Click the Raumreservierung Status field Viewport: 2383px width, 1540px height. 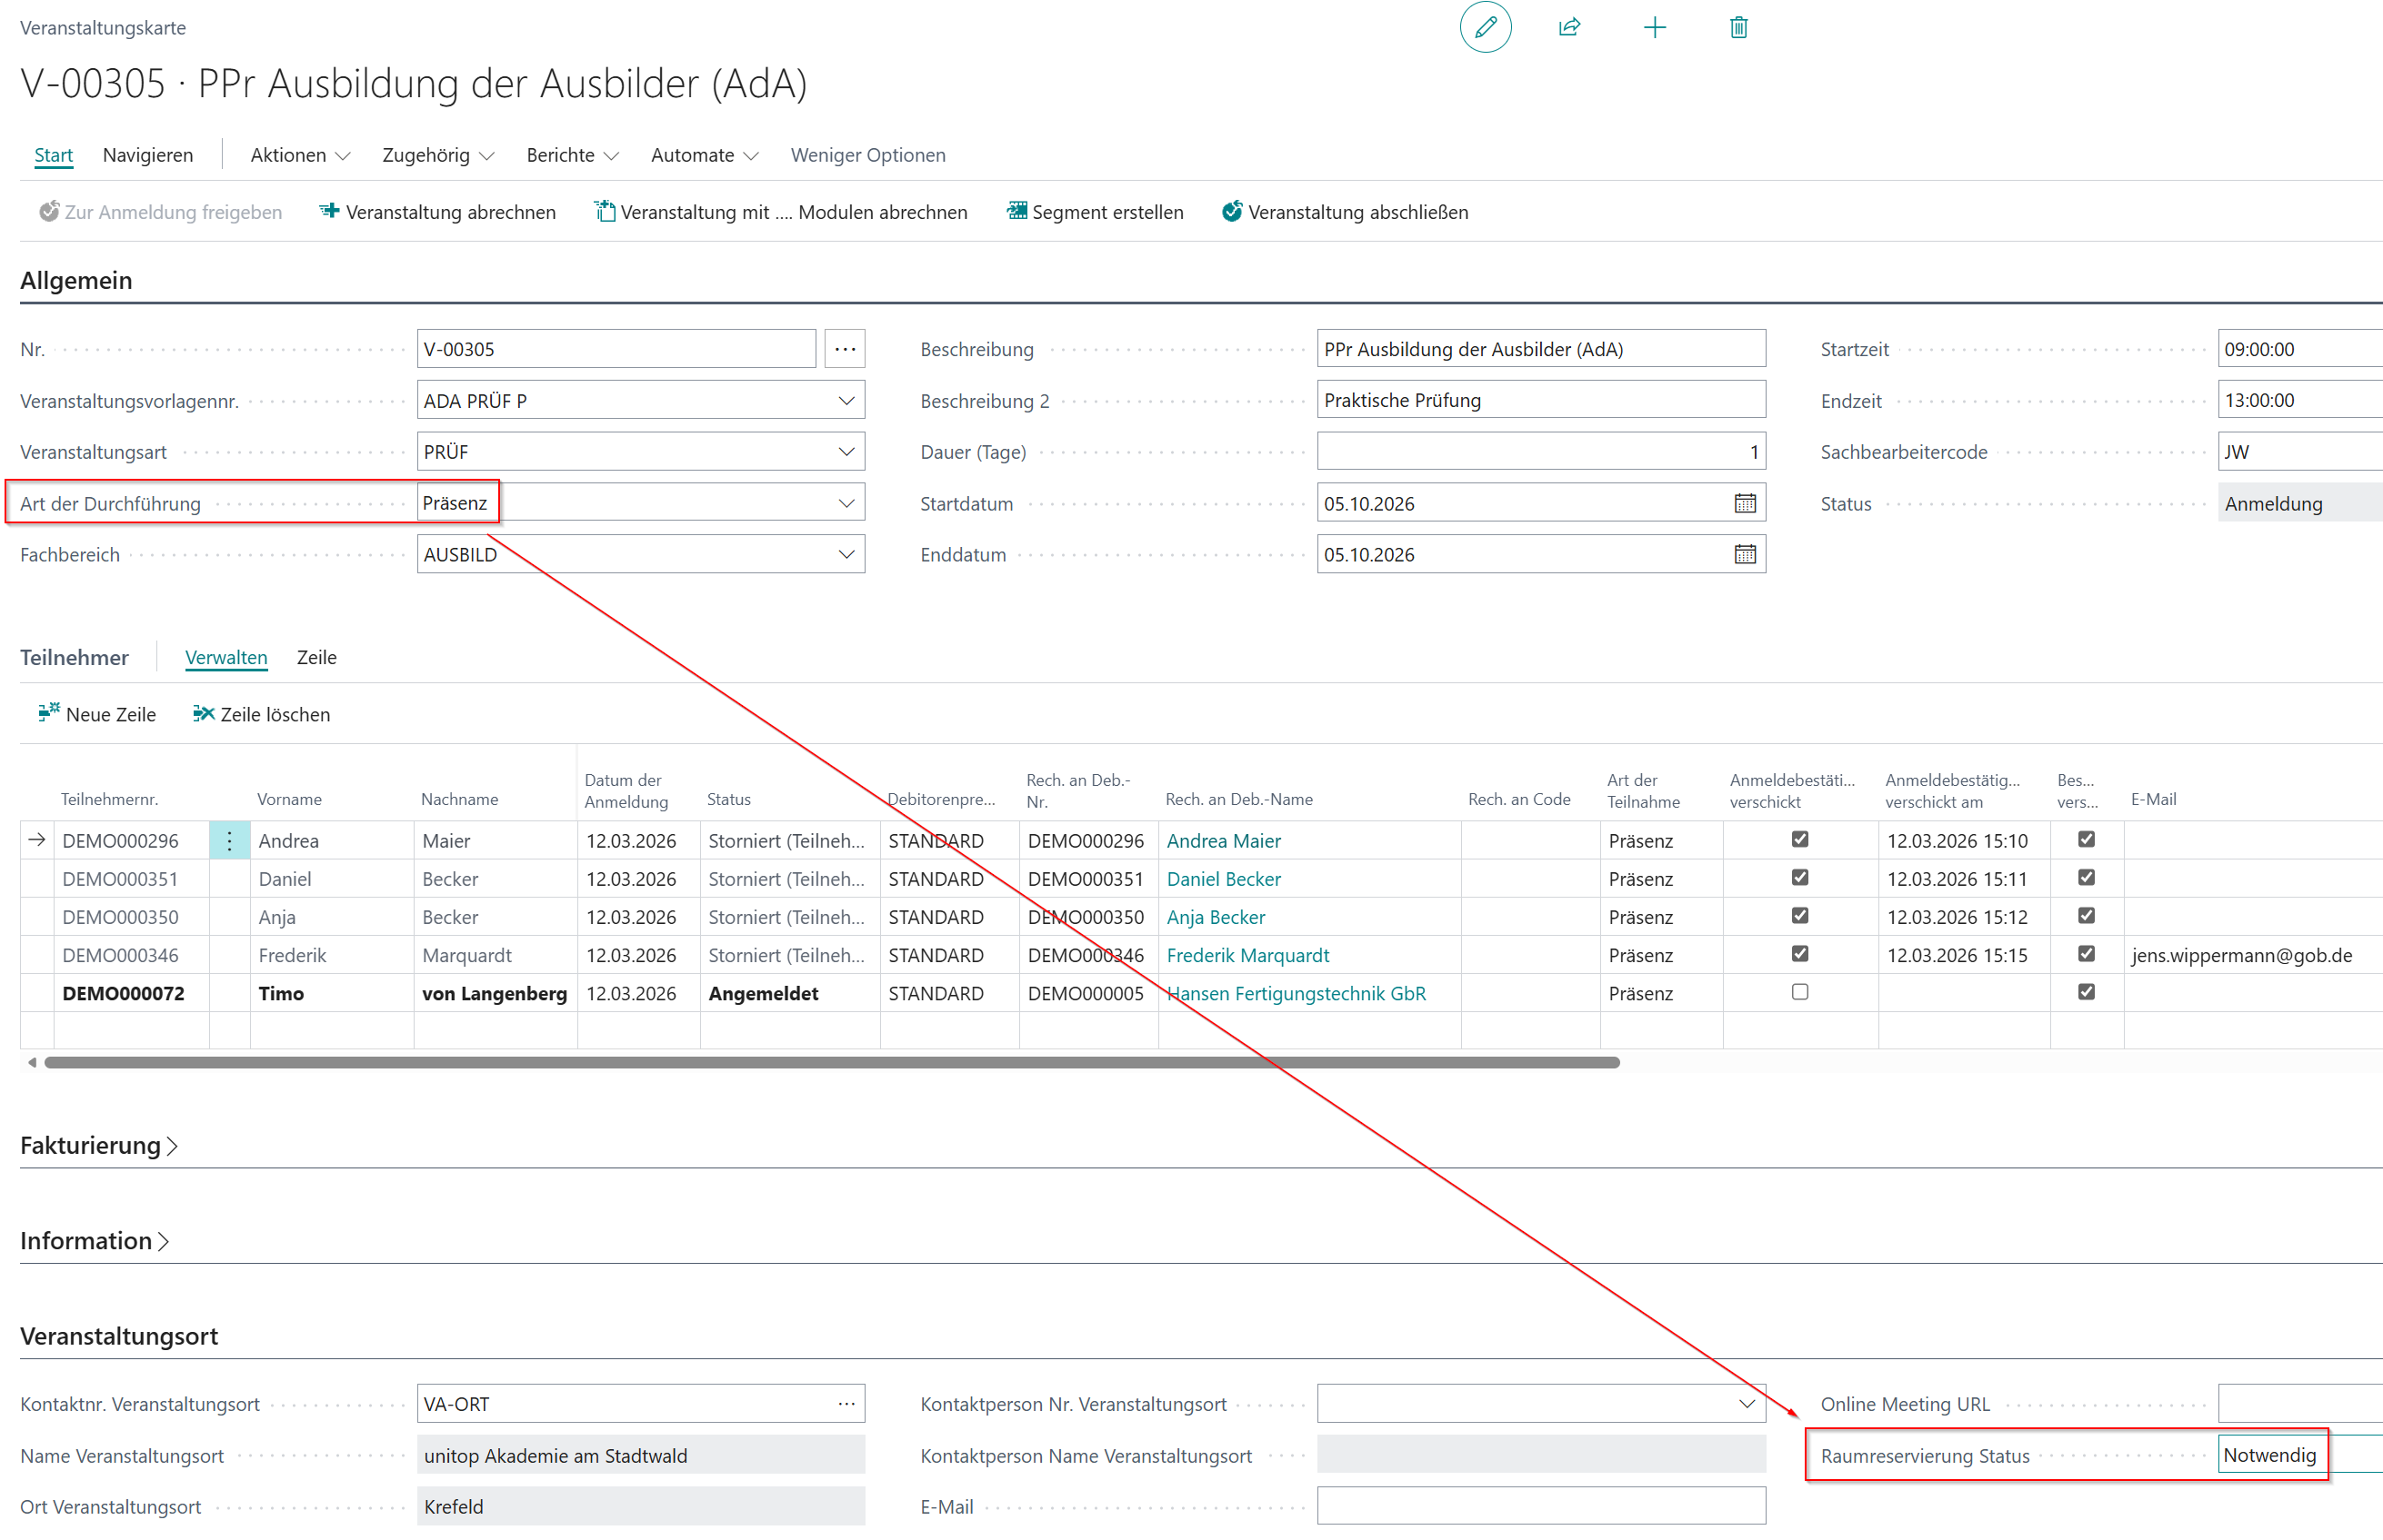pyautogui.click(x=2299, y=1455)
